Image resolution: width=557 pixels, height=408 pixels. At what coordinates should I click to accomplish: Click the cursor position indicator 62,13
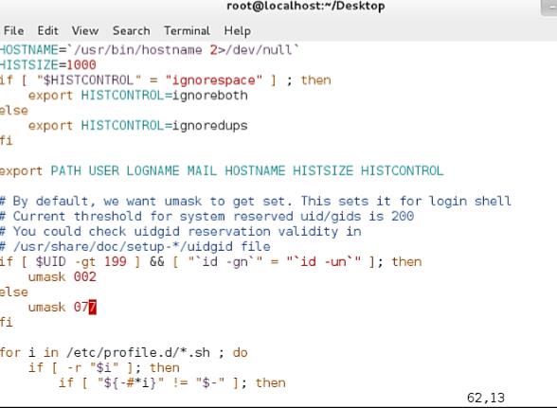[486, 398]
